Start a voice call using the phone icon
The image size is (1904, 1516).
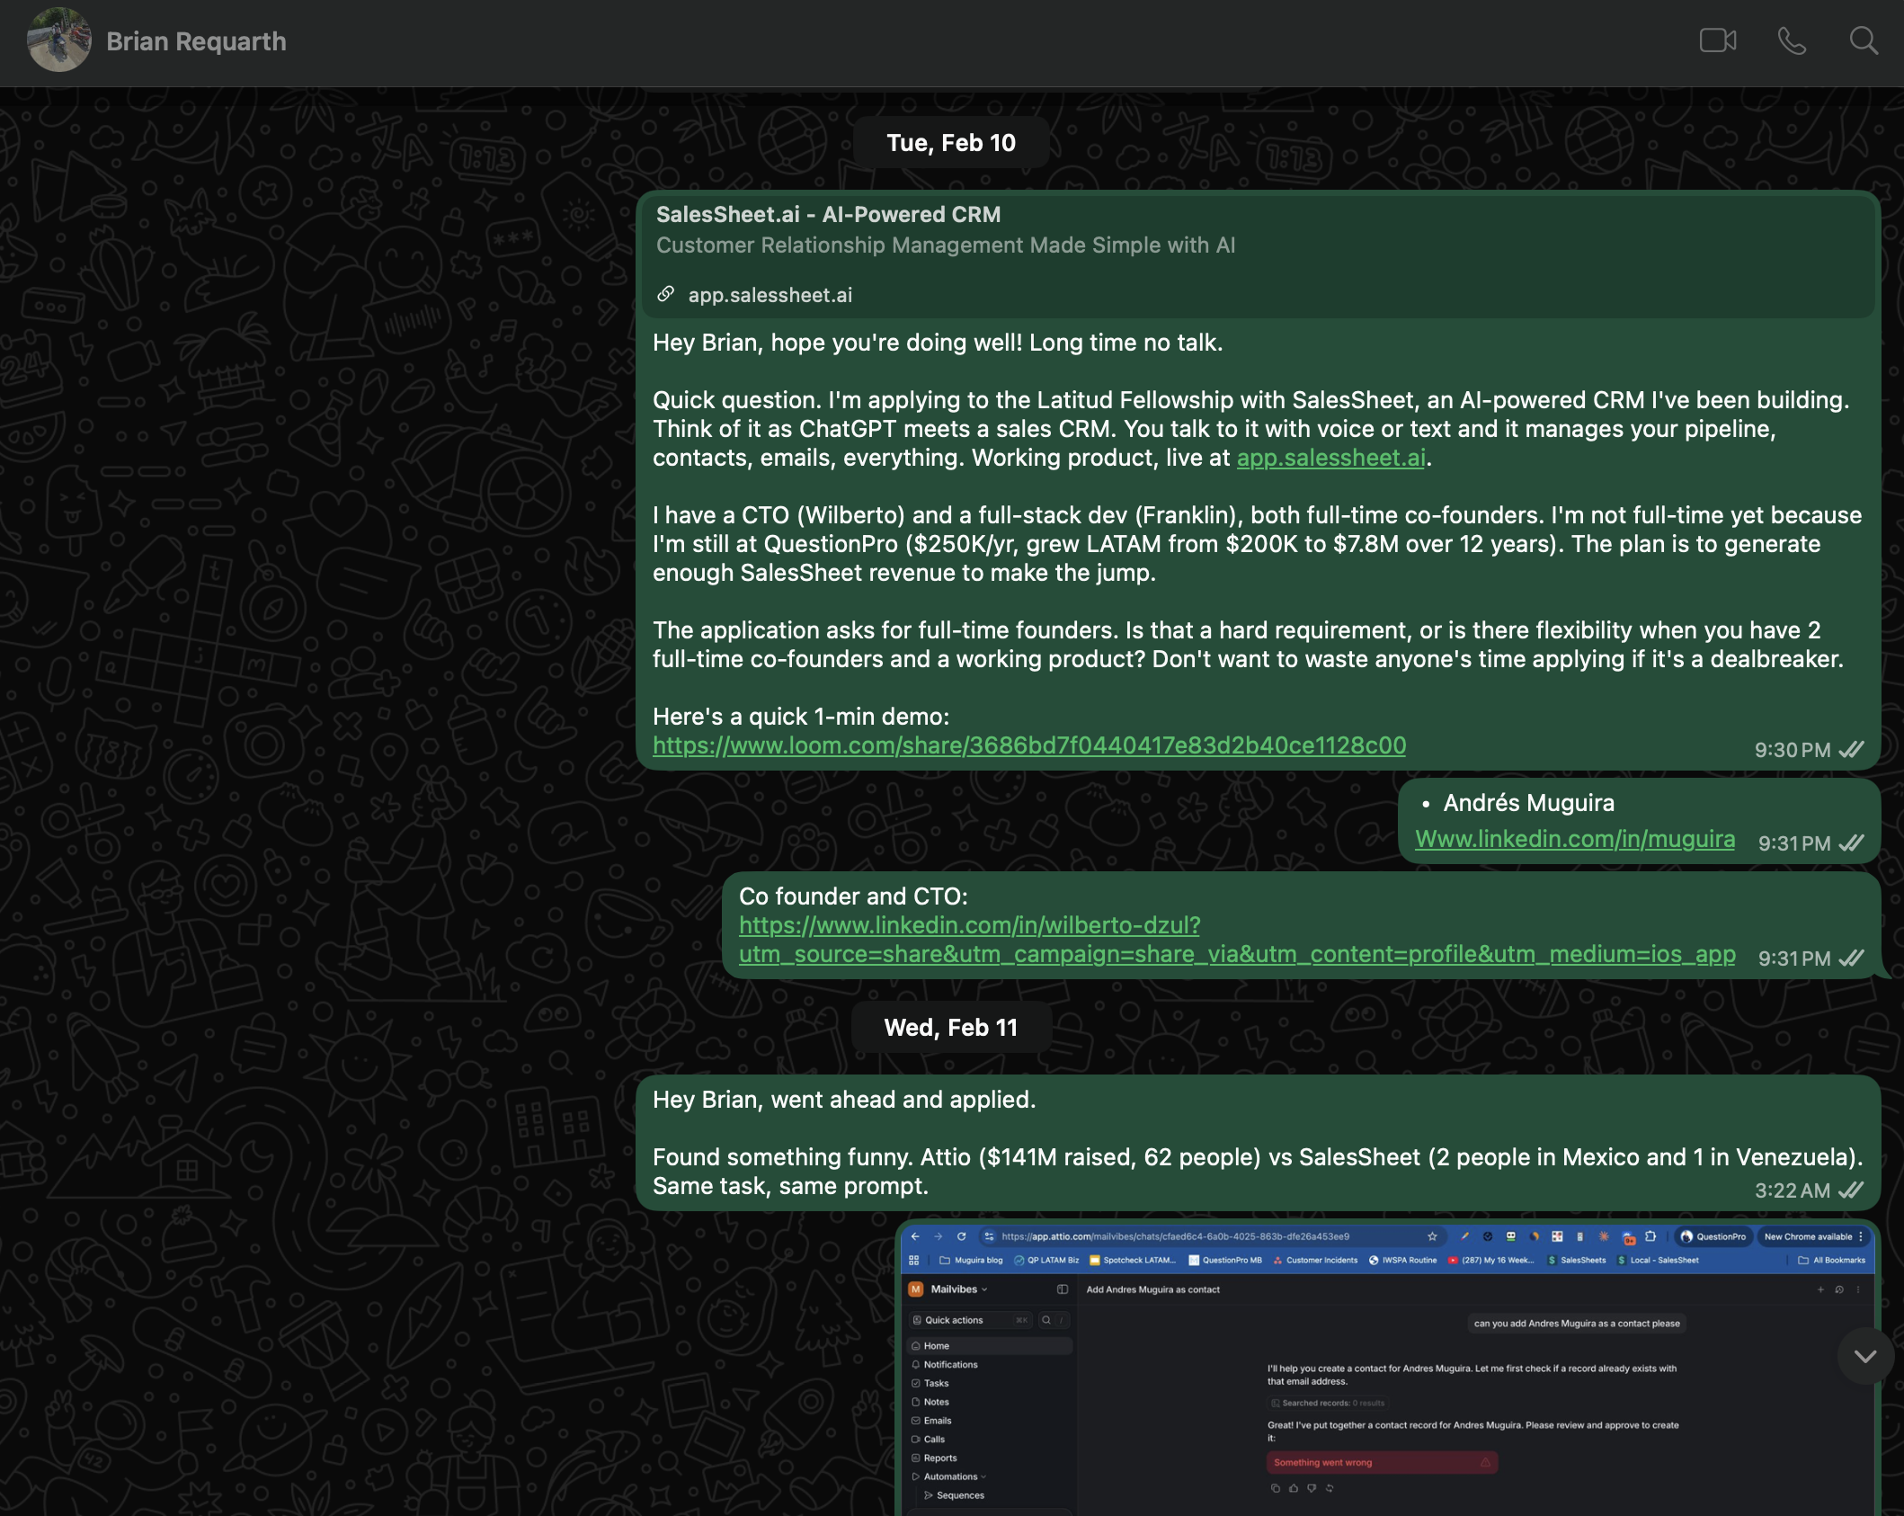(x=1792, y=41)
